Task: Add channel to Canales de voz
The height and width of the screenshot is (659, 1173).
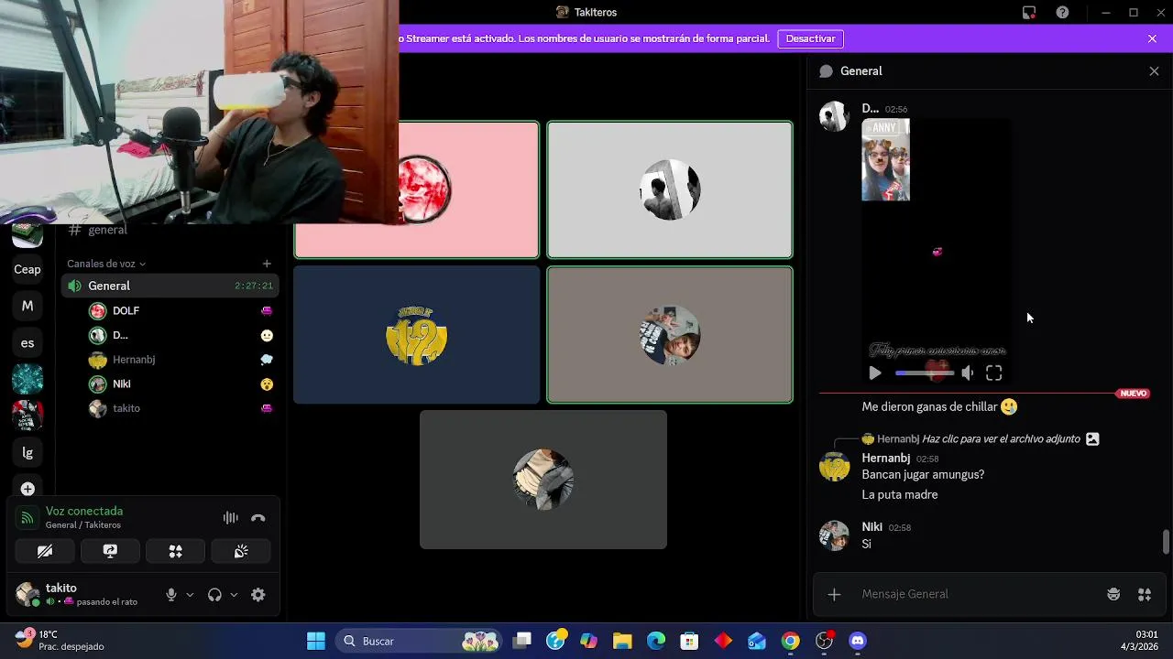Action: pyautogui.click(x=267, y=264)
